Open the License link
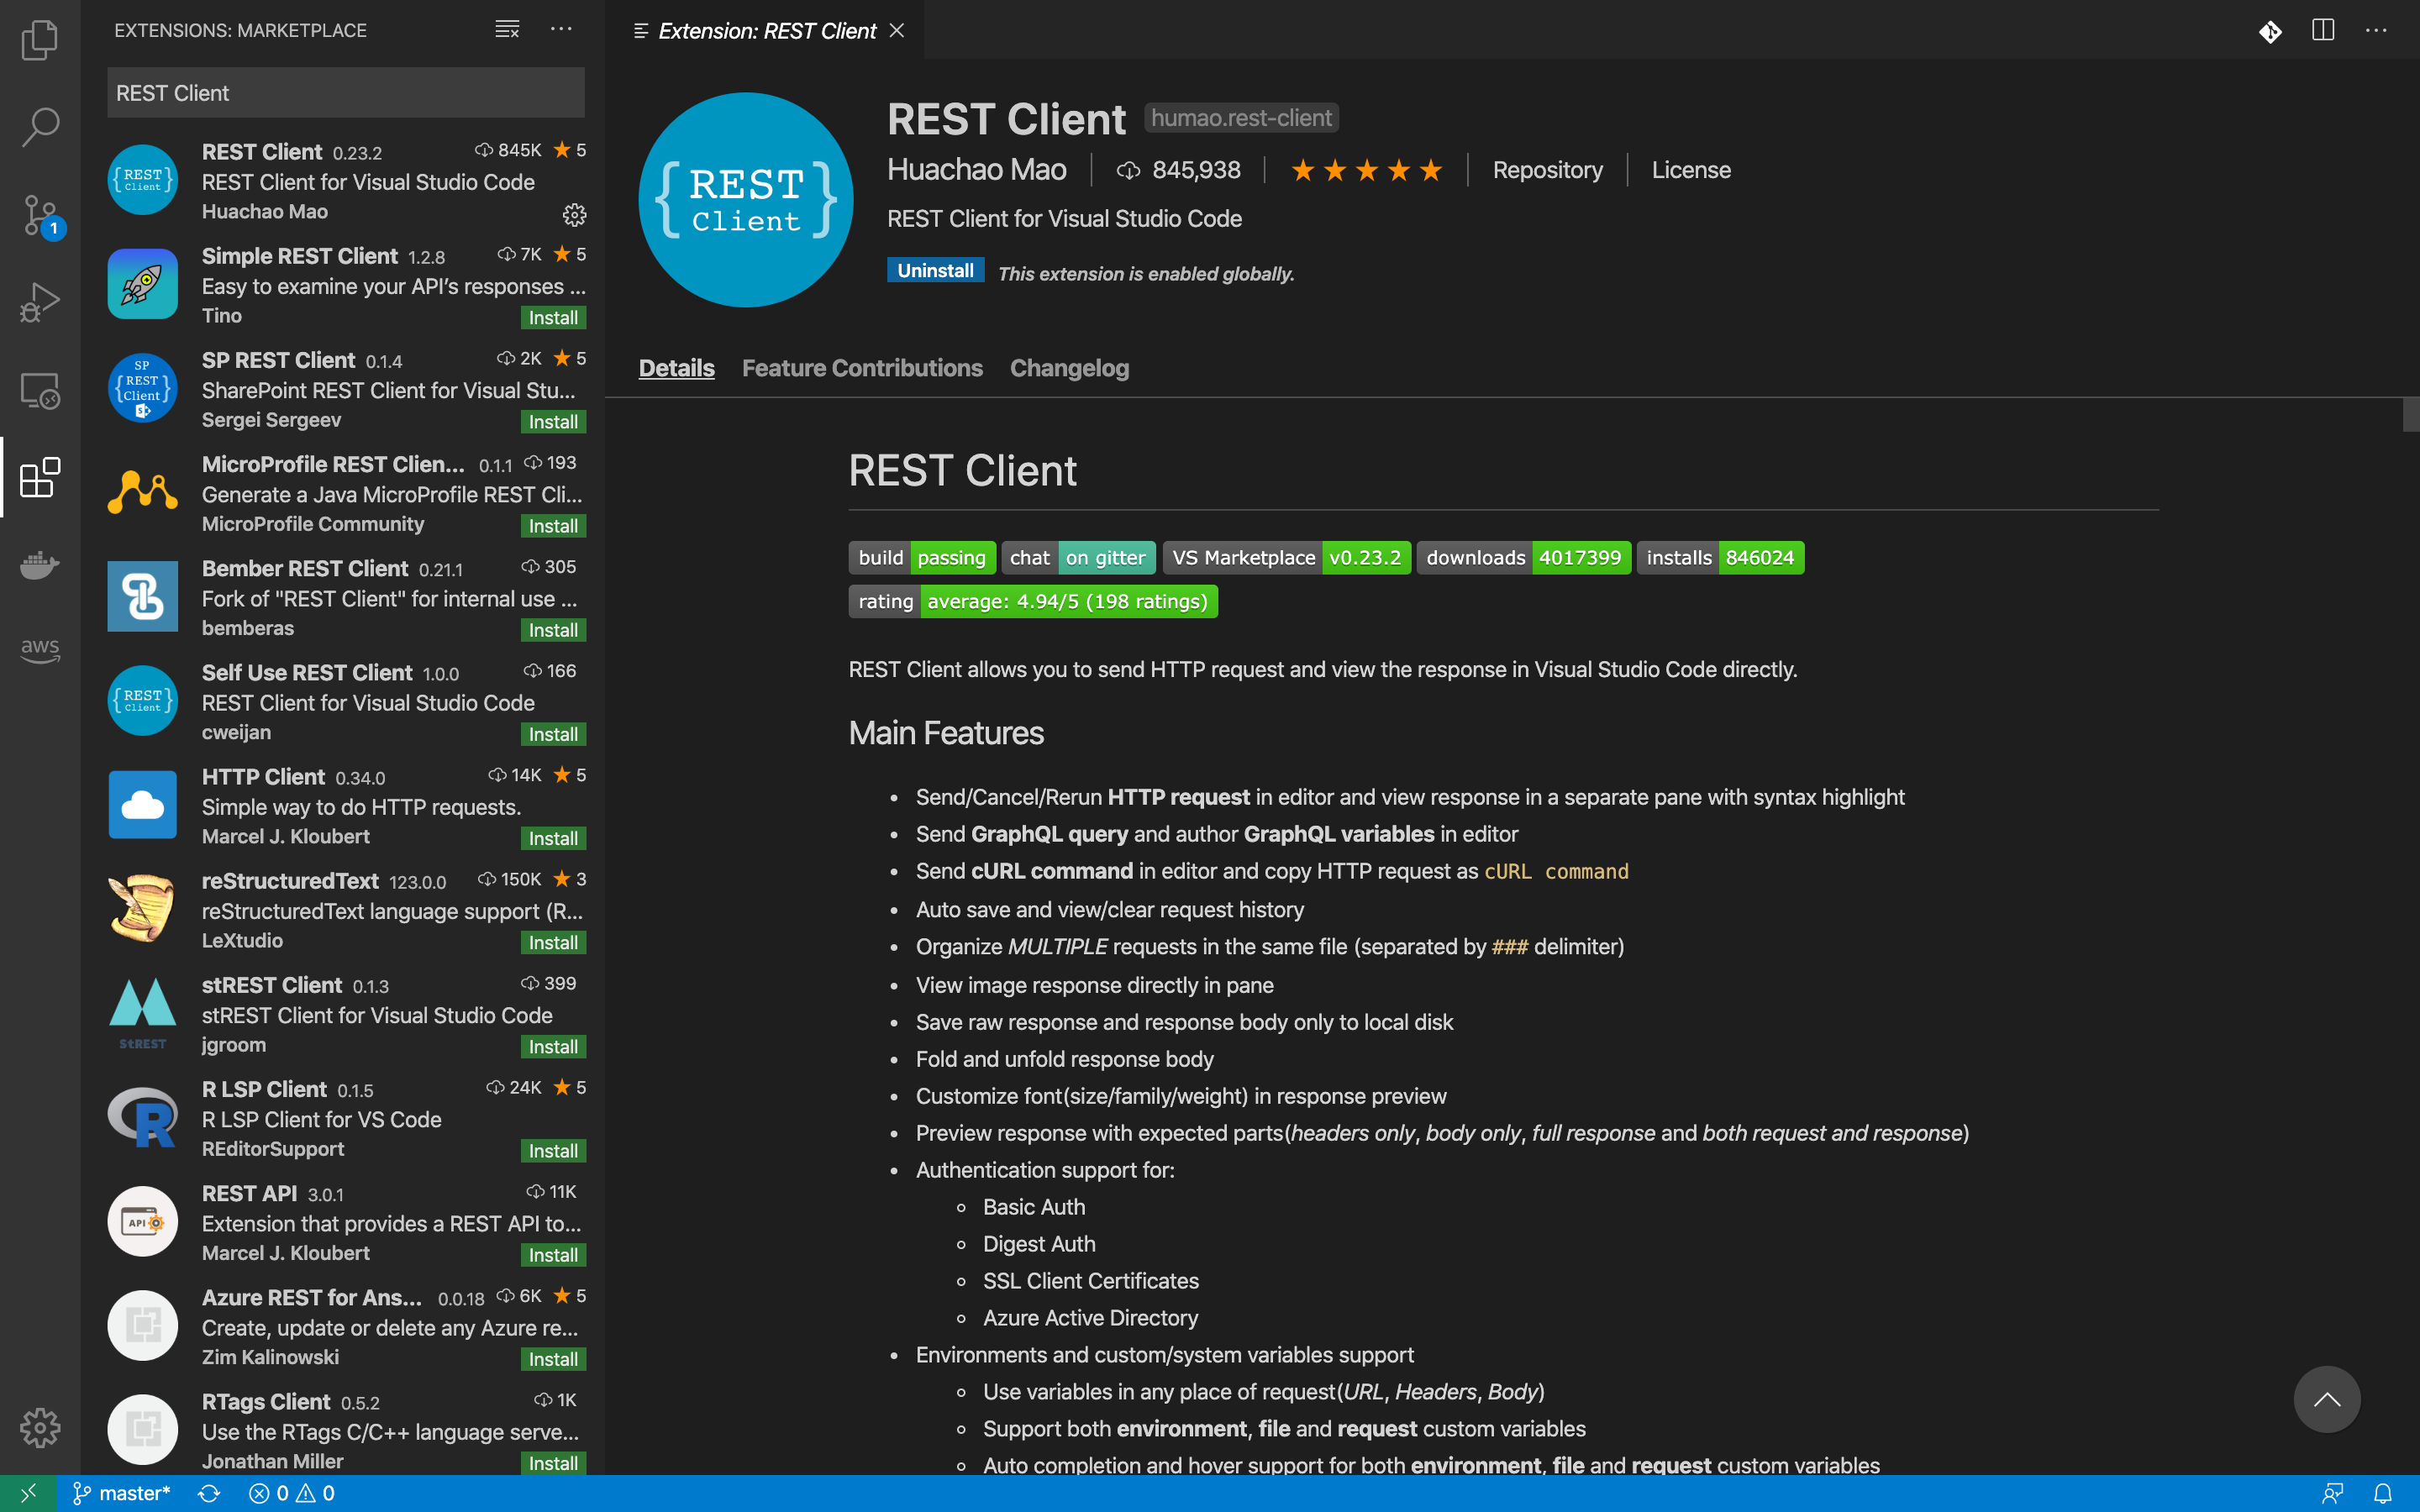Image resolution: width=2420 pixels, height=1512 pixels. coord(1691,170)
